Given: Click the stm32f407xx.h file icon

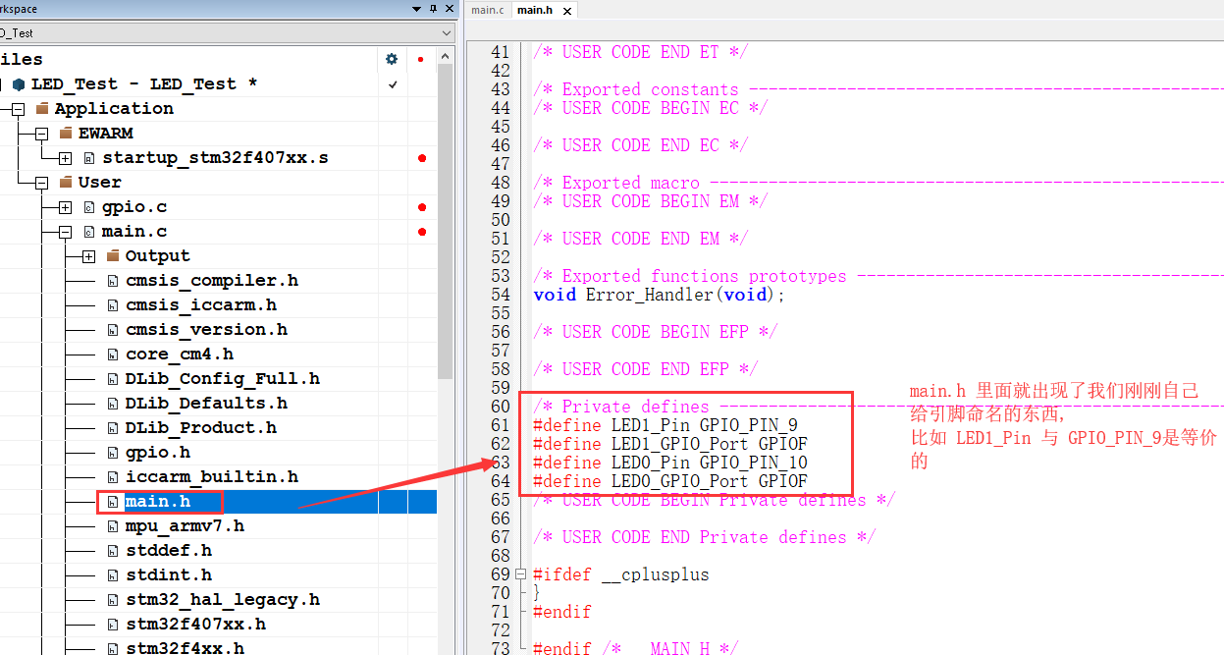Looking at the screenshot, I should (113, 625).
